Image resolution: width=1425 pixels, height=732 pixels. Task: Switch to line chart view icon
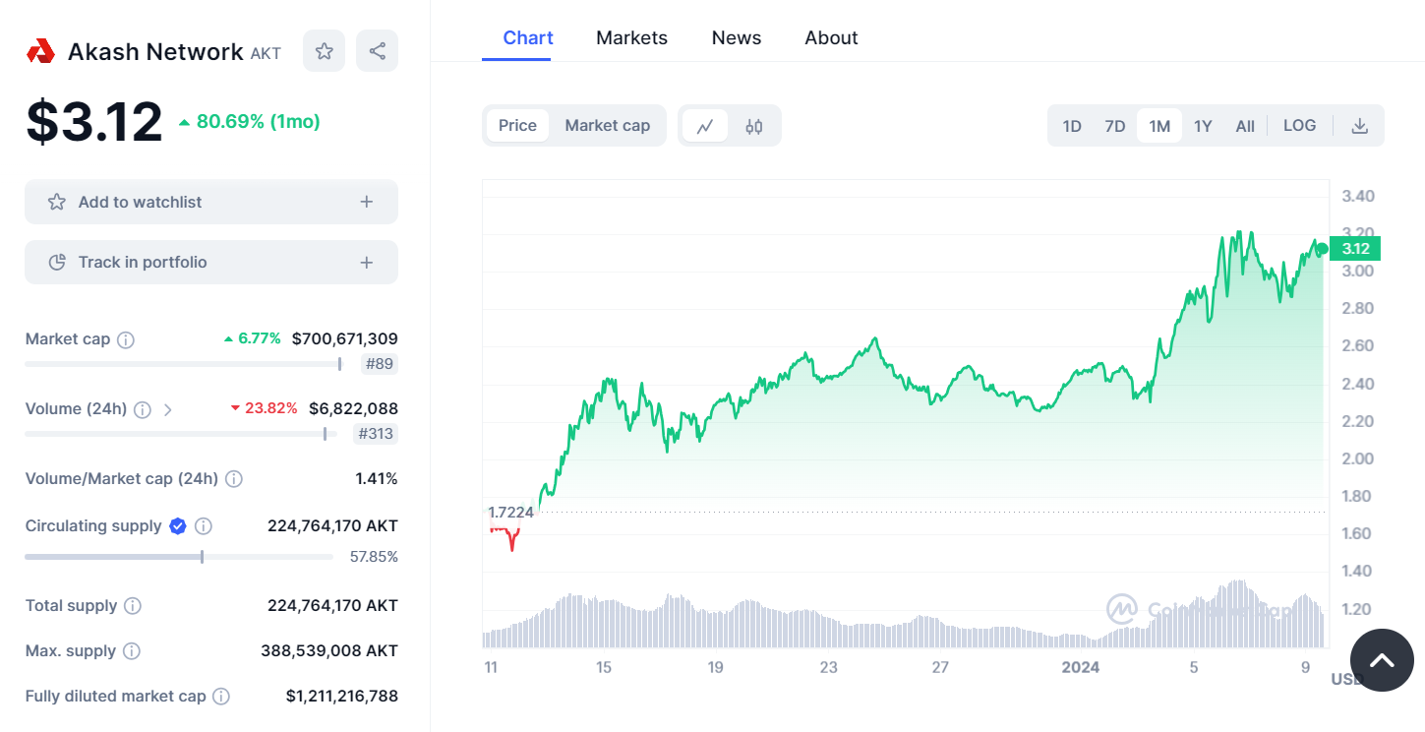(x=705, y=126)
